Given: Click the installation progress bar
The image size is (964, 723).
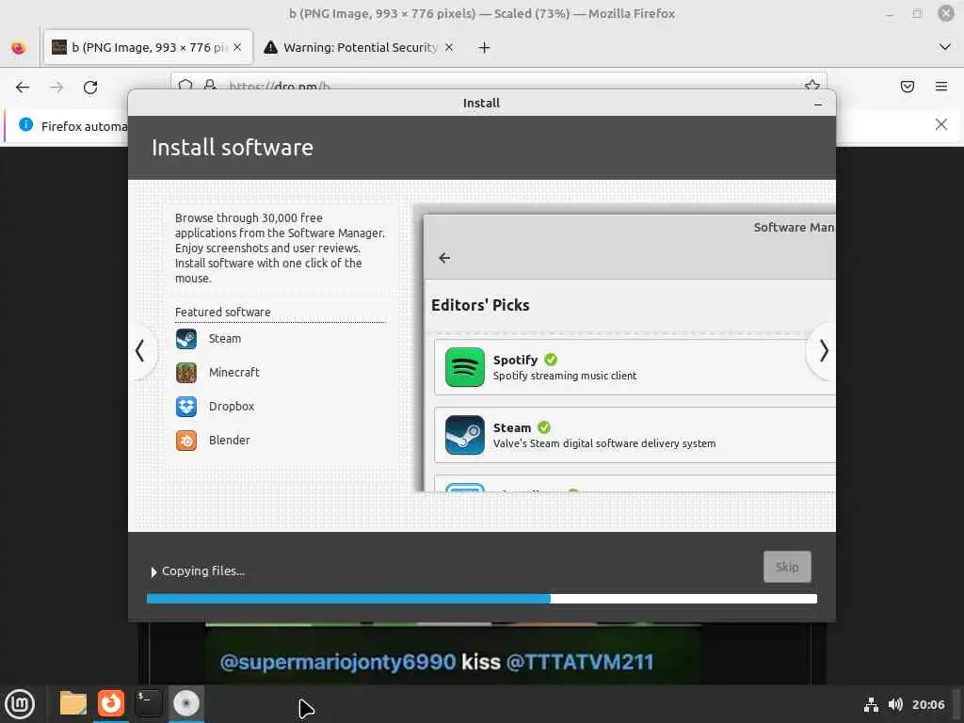Looking at the screenshot, I should click(482, 599).
